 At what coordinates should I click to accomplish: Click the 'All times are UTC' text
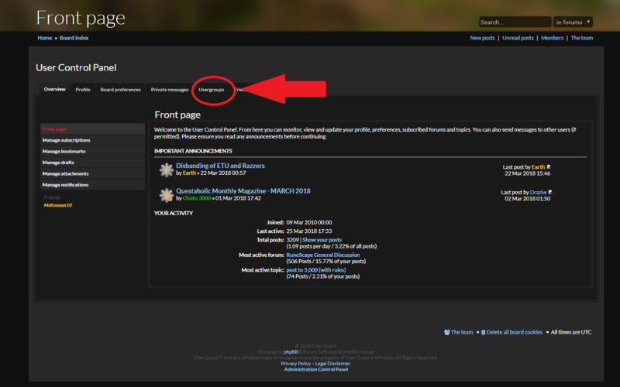(571, 332)
